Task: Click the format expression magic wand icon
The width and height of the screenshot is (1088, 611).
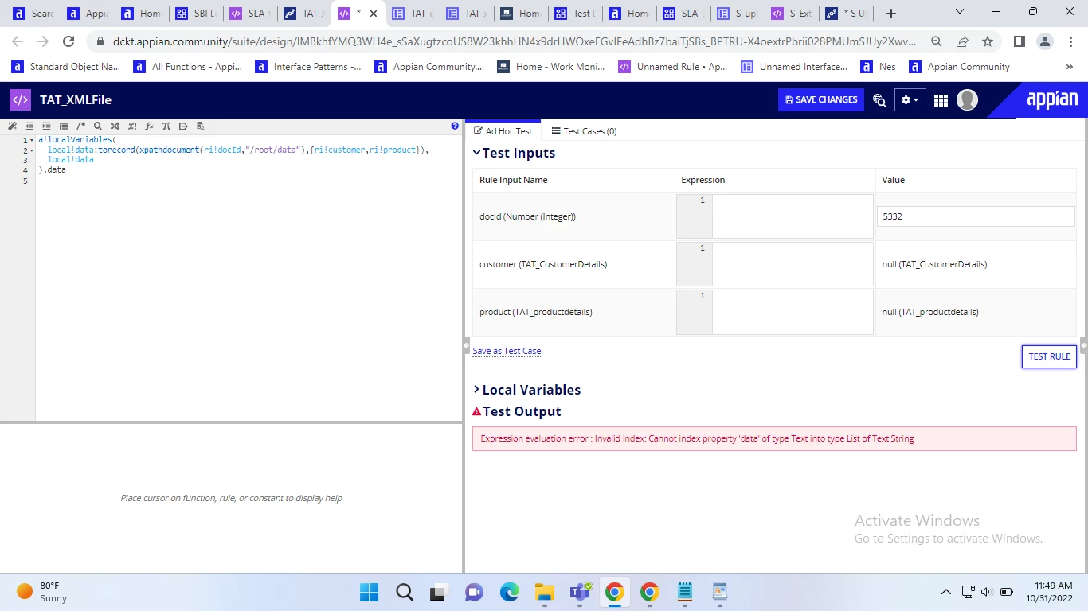Action: (12, 126)
